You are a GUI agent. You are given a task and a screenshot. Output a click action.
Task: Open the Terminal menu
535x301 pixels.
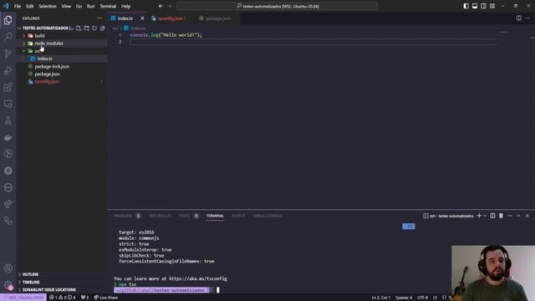(x=108, y=6)
